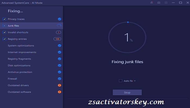Select the Firewall item
The height and width of the screenshot is (108, 190).
tap(12, 79)
